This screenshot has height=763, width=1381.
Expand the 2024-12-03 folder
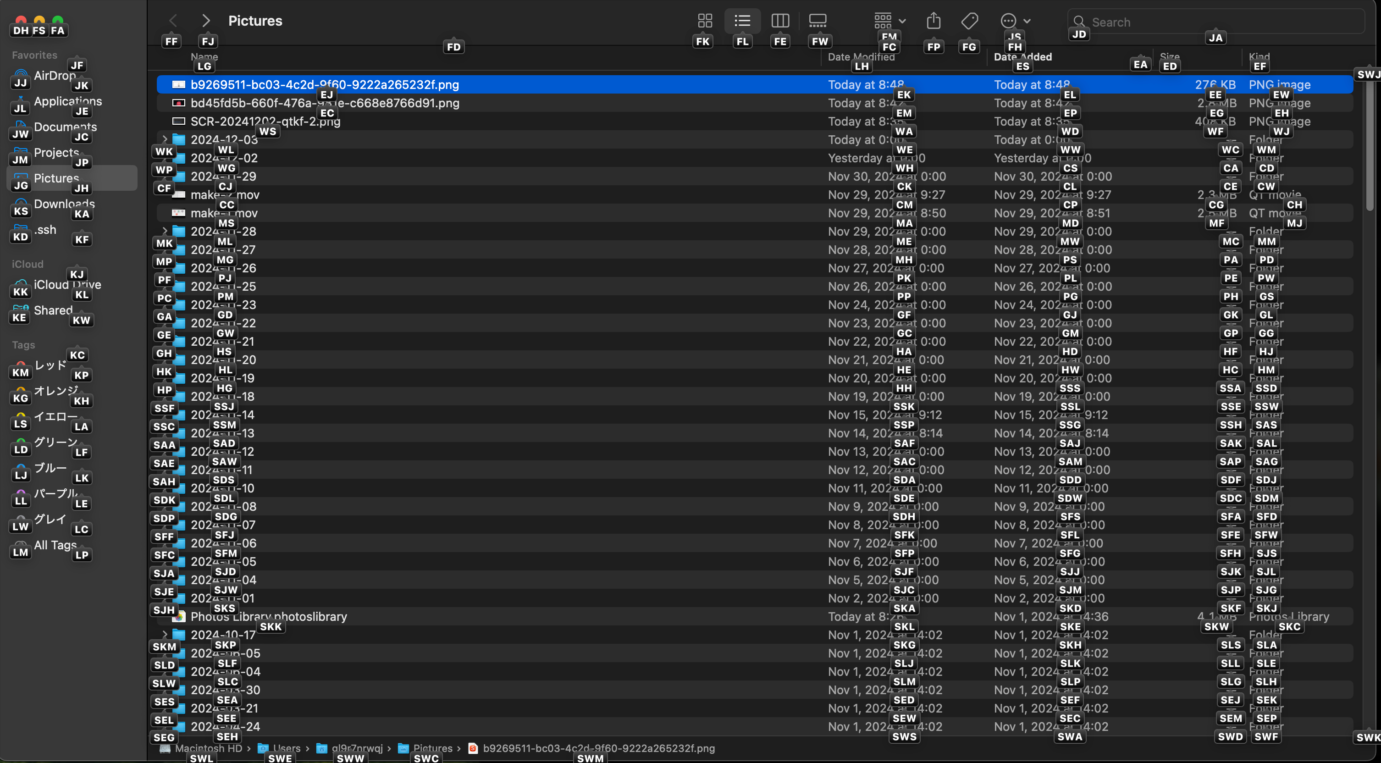click(x=165, y=139)
